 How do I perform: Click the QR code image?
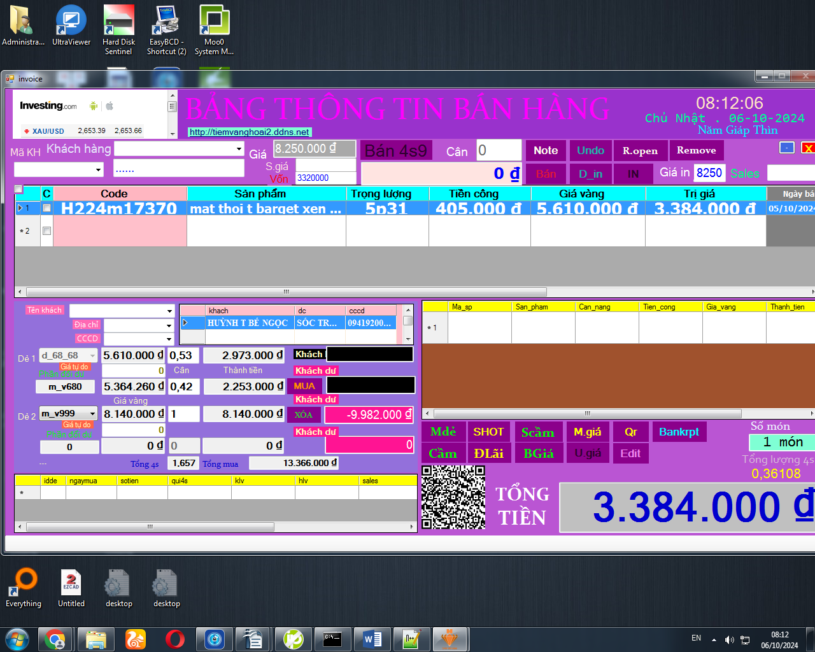453,497
